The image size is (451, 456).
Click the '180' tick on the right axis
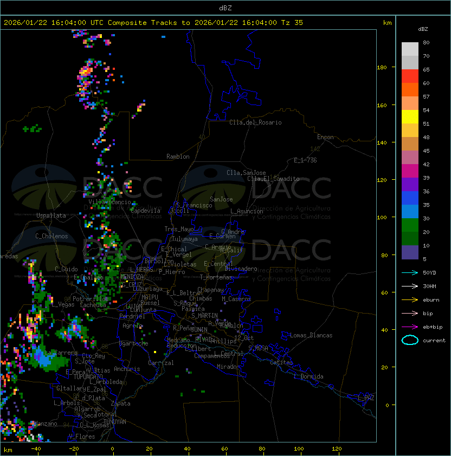[382, 68]
